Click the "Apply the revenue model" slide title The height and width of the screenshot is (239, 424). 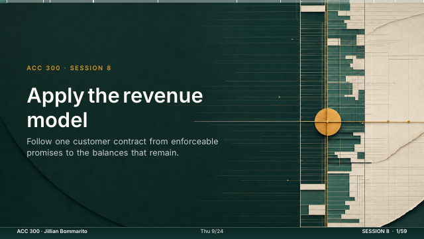pos(115,108)
